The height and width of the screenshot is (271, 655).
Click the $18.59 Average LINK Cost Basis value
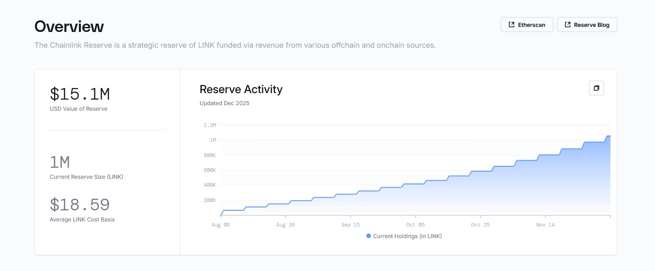click(79, 204)
